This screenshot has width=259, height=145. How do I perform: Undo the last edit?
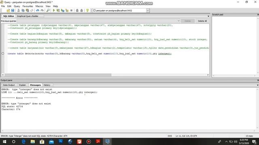pyautogui.click(x=38, y=10)
